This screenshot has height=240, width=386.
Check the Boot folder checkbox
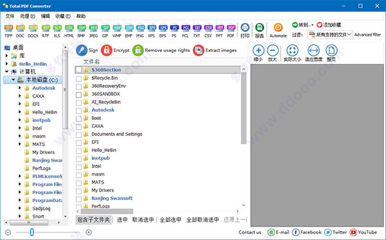pos(78,119)
